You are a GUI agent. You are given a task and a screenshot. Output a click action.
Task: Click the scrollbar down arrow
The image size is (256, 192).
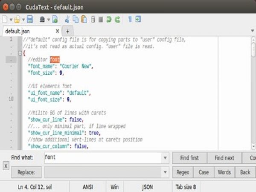pyautogui.click(x=253, y=146)
